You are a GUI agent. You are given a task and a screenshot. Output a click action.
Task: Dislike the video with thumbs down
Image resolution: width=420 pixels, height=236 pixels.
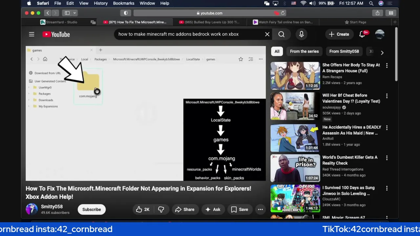161,209
